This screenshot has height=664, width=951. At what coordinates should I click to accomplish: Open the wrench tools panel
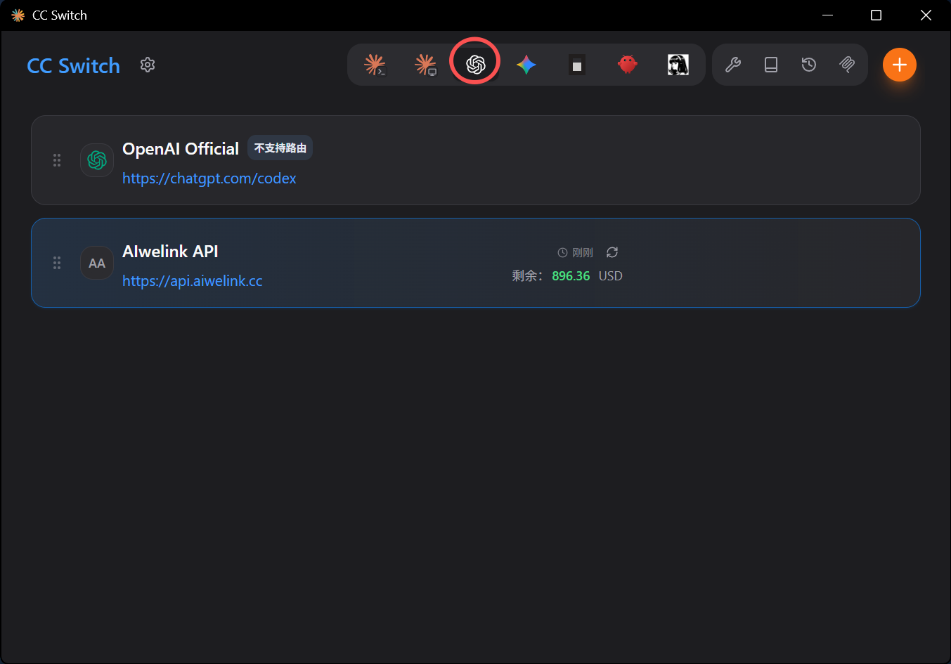[733, 65]
